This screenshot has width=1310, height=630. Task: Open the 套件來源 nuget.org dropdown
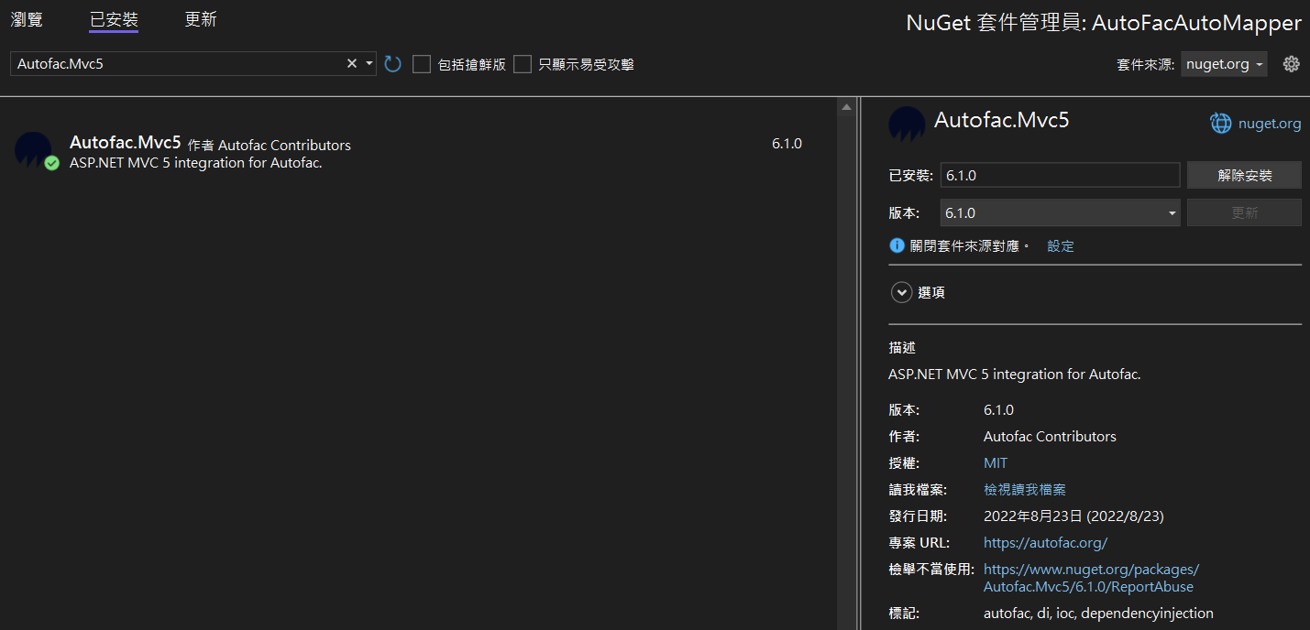click(1224, 64)
